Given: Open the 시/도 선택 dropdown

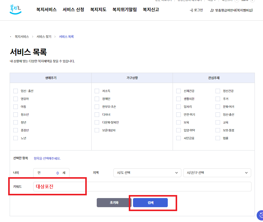Looking at the screenshot, I should point(147,173).
